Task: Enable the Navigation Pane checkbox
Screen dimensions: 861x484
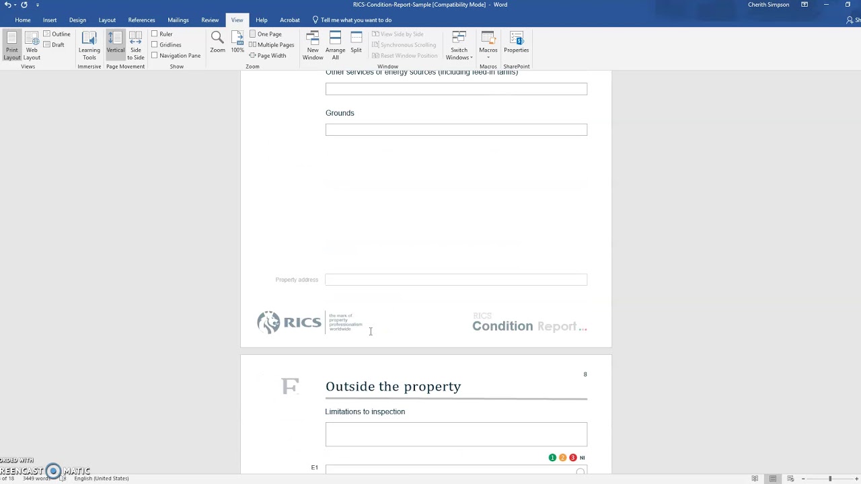Action: tap(155, 55)
